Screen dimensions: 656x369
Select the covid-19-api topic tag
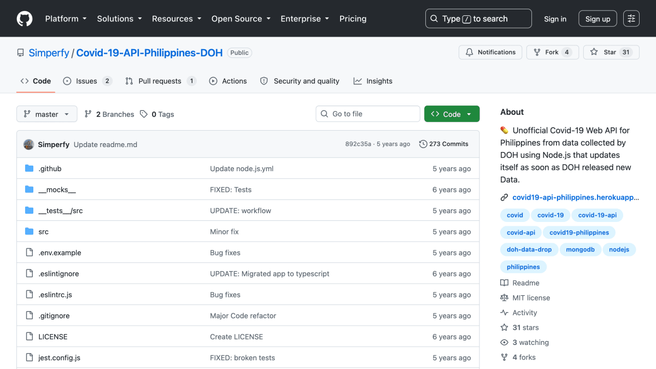(598, 215)
